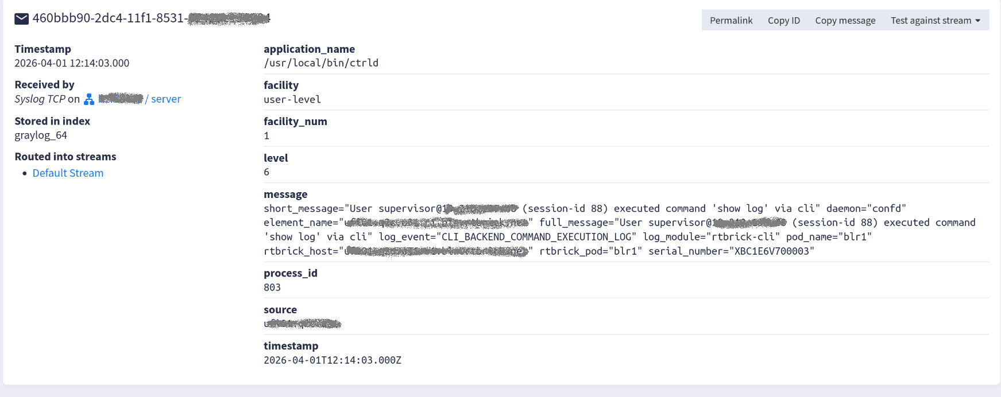1001x397 pixels.
Task: Select the Syslog TCP input text
Action: [x=39, y=99]
